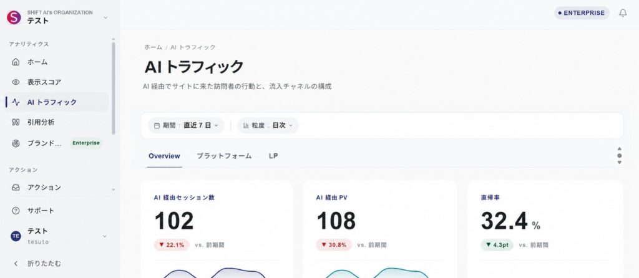Click the AI 経由 PV card title
Viewport: 639px width, 278px height.
332,198
